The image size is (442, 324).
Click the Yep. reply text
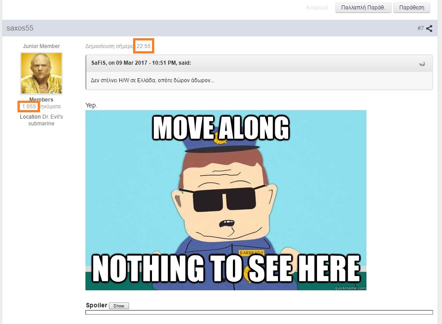coord(91,105)
